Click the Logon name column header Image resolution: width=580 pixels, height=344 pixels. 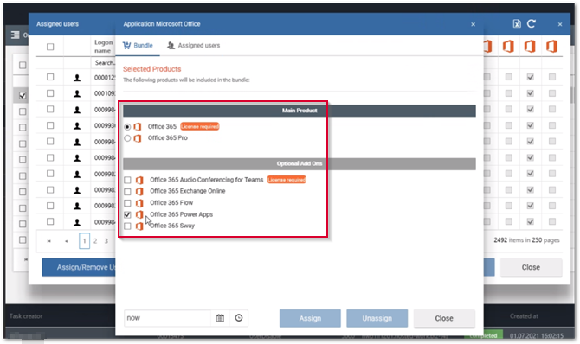[x=103, y=47]
